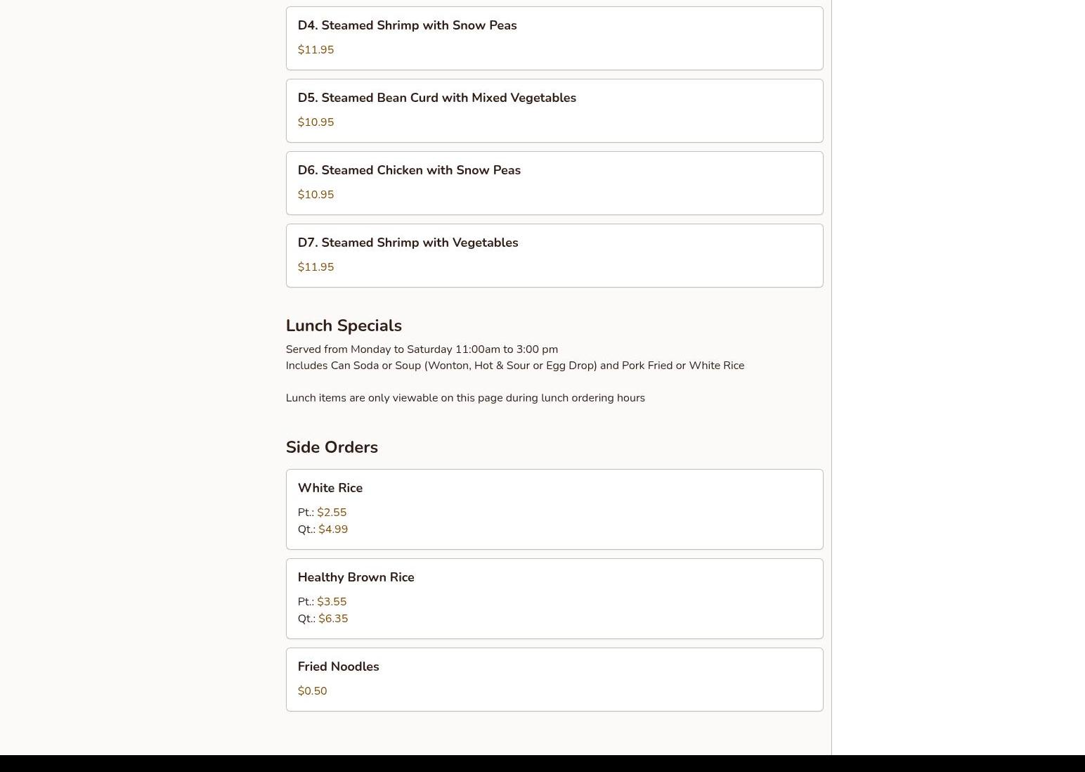Image resolution: width=1085 pixels, height=772 pixels.
Task: Click the $10.95 price of Steamed Chicken
Action: 316,195
